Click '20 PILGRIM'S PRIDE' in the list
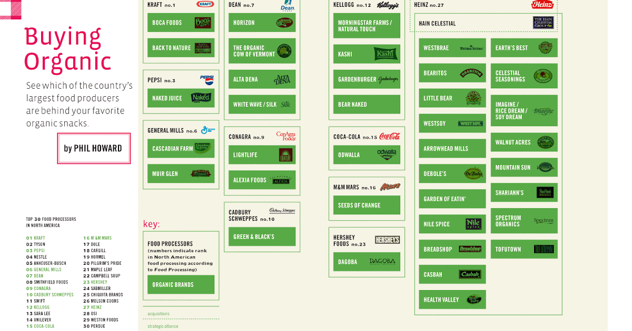The image size is (632, 331). [102, 263]
